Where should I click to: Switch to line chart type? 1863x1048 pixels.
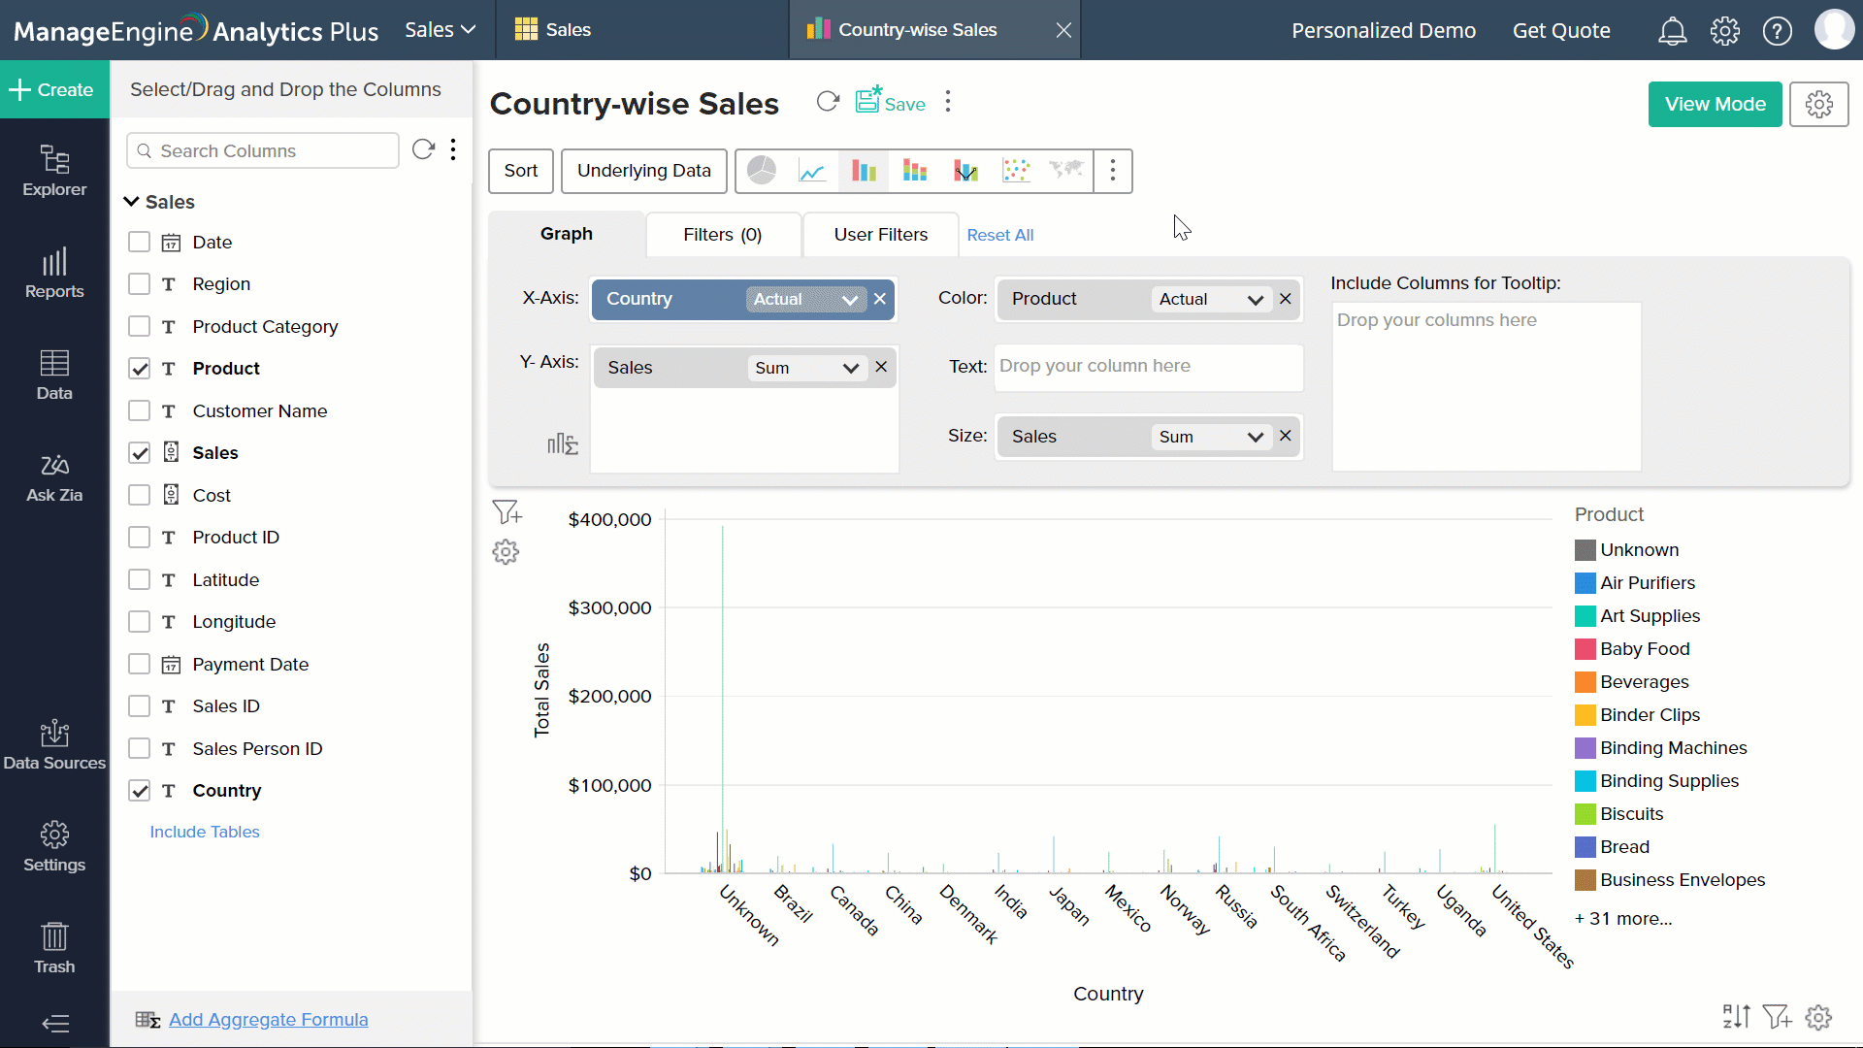pos(812,171)
